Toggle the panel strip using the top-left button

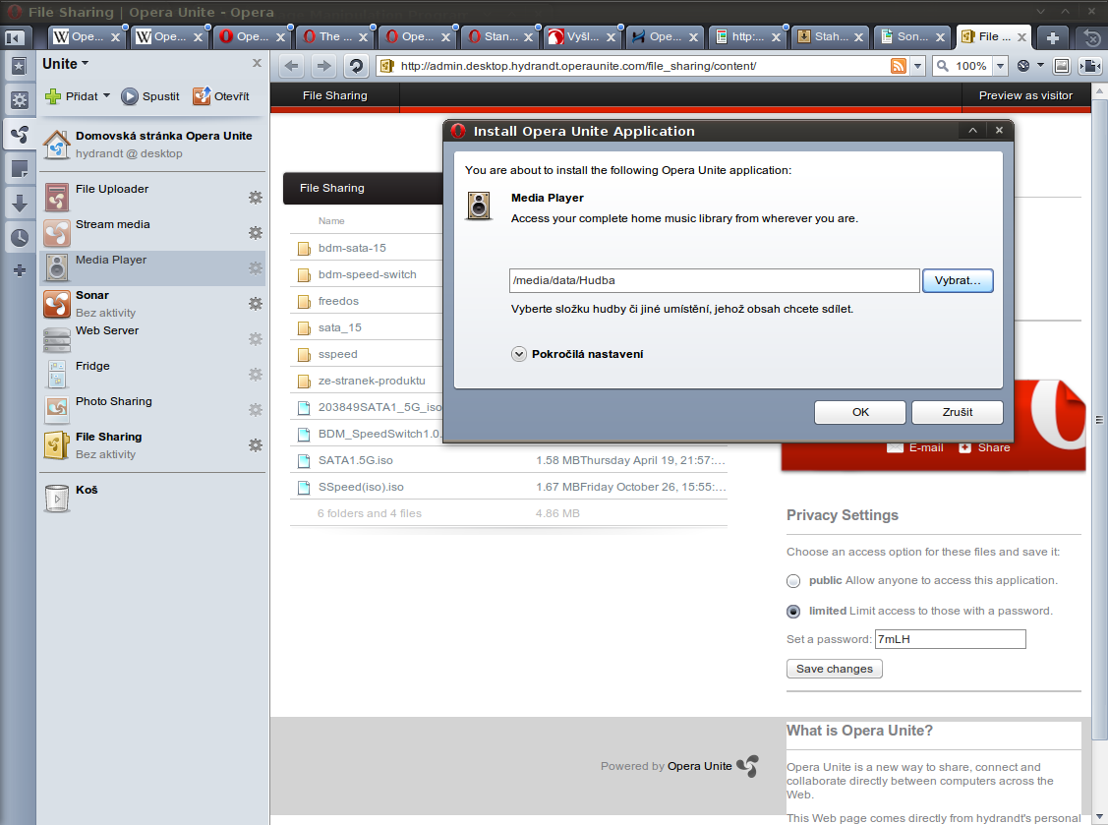click(x=14, y=37)
